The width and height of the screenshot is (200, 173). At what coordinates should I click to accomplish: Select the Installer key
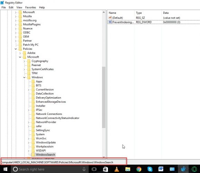tap(40, 106)
